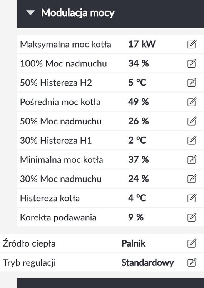Change Tryb regulacji via edit icon
The image size is (204, 288).
(192, 263)
